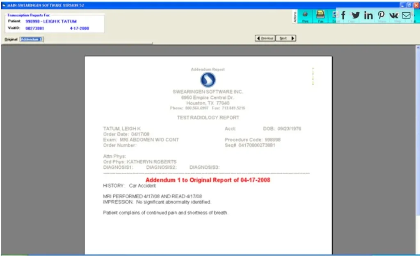420x256 pixels.
Task: Click the Fax machine icon
Action: (321, 16)
